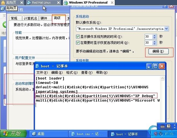Toggle 在需要时显示恢复选项的时间 checkbox
This screenshot has width=177, height=138.
(x=78, y=43)
